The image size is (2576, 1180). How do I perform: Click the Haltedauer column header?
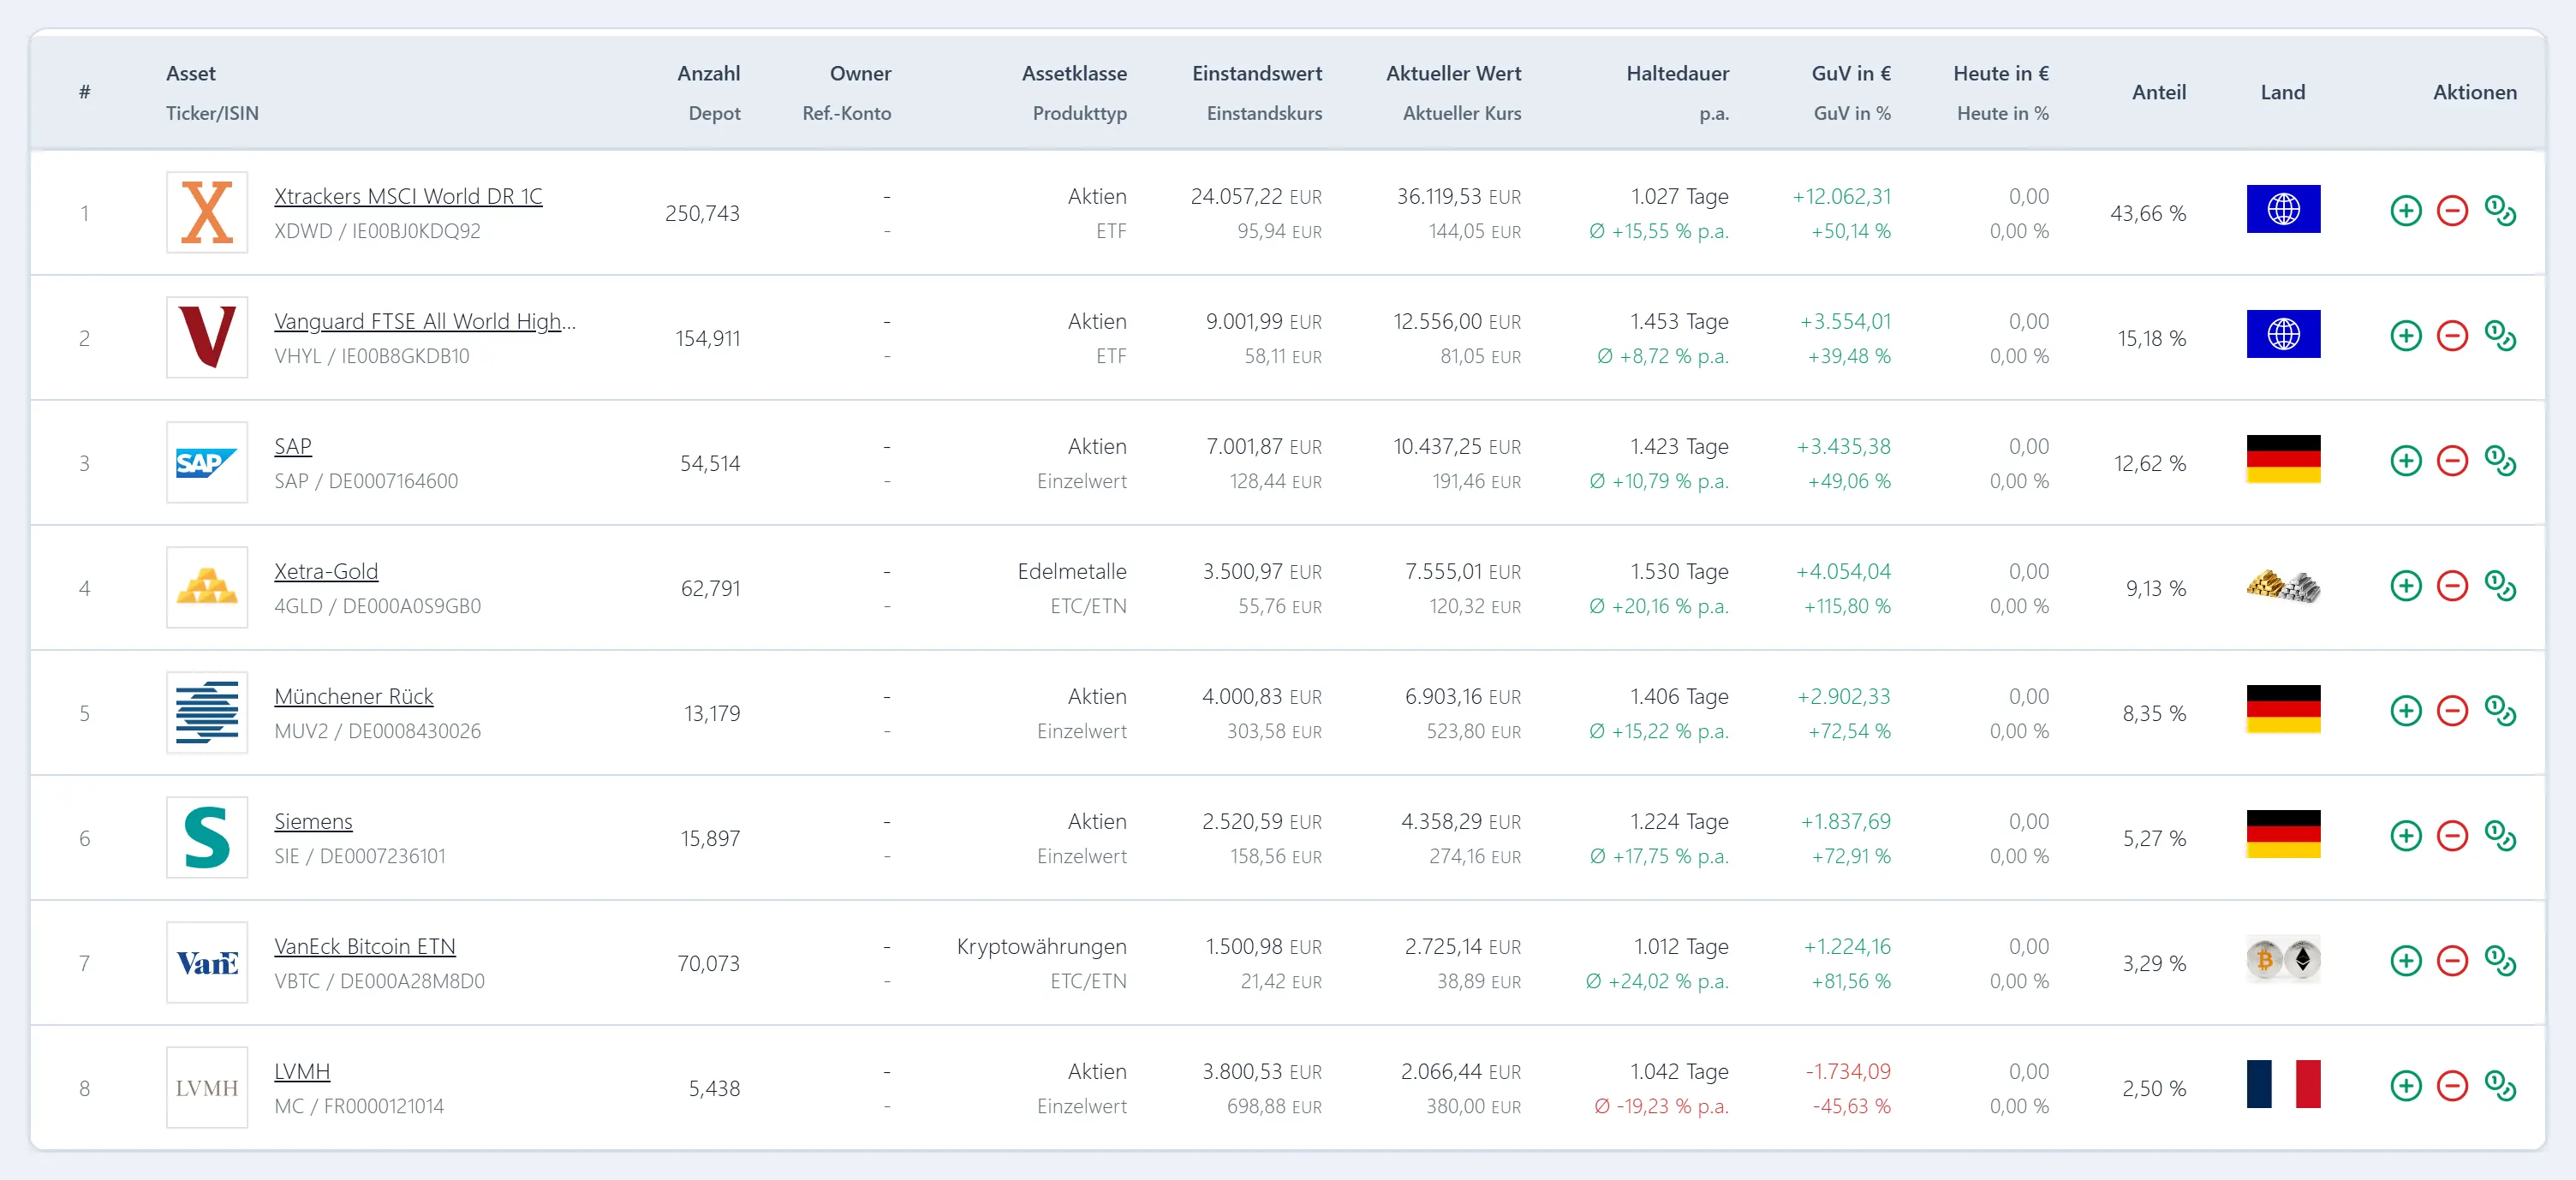[x=1677, y=73]
